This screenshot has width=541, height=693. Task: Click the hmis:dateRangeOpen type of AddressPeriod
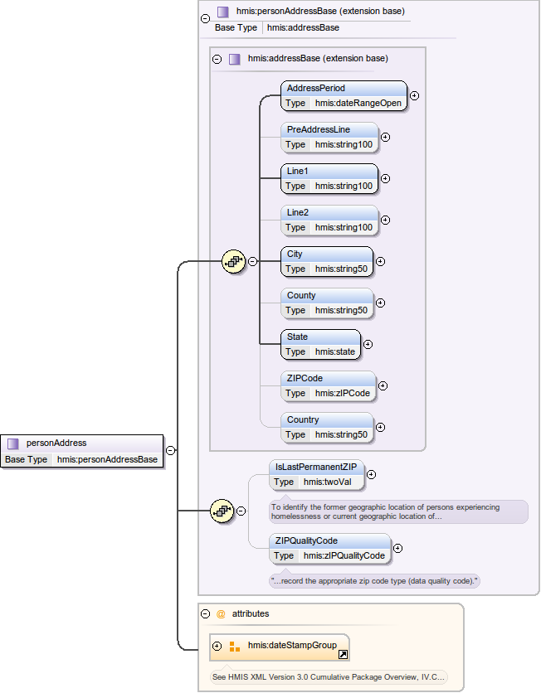pyautogui.click(x=358, y=104)
